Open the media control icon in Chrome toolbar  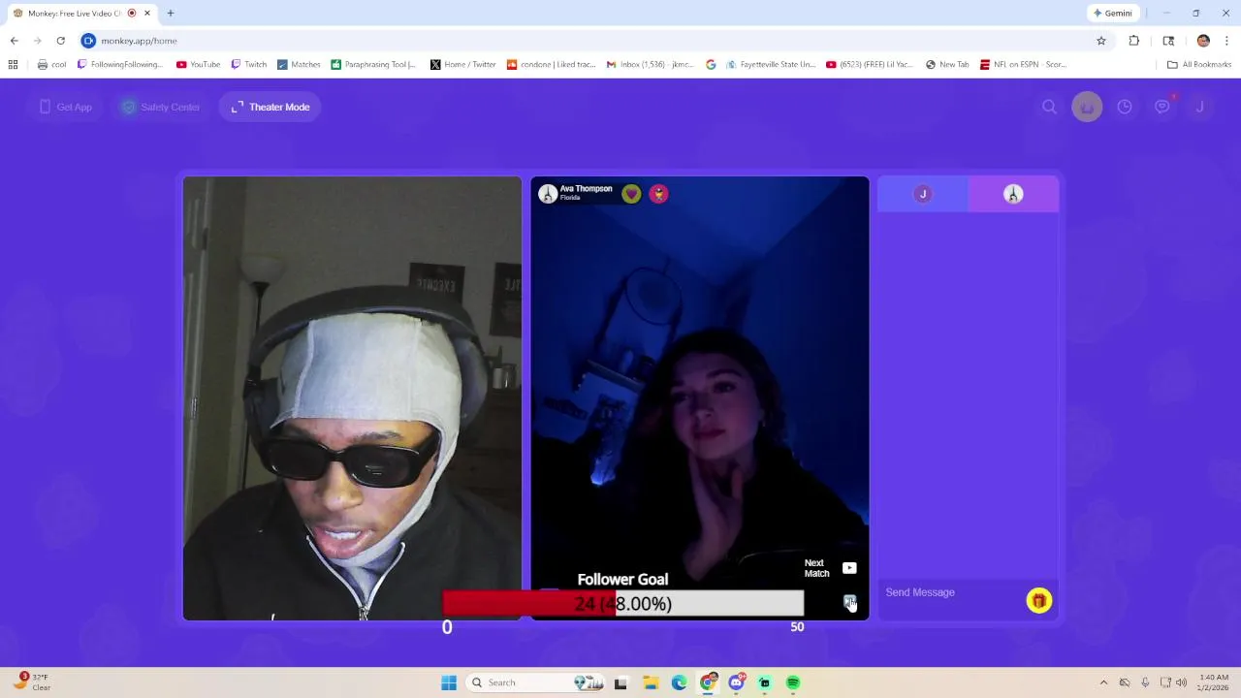(x=1168, y=41)
